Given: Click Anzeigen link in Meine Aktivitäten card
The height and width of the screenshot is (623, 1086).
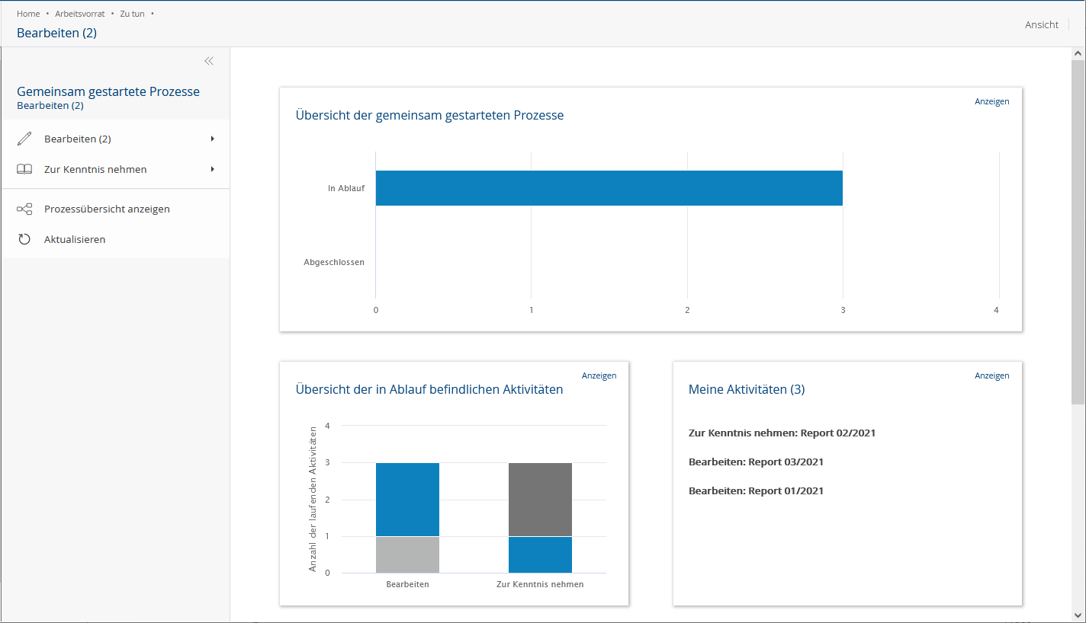Looking at the screenshot, I should (x=991, y=375).
